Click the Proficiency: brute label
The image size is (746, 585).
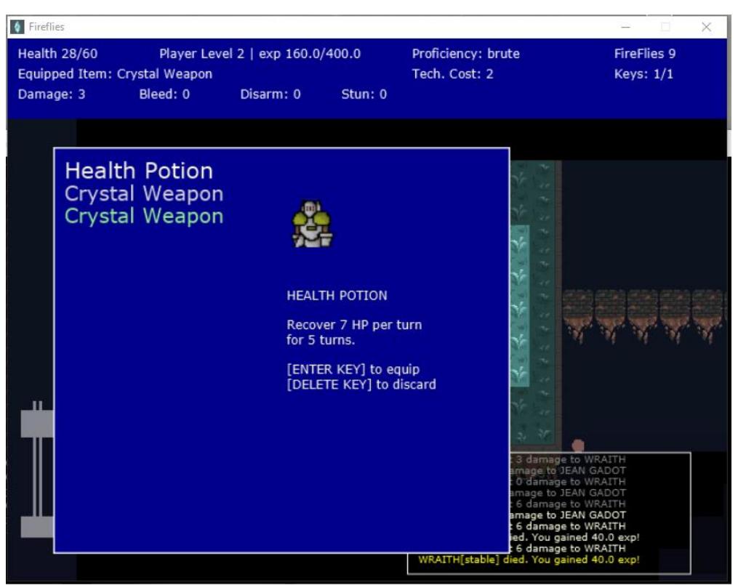point(466,54)
